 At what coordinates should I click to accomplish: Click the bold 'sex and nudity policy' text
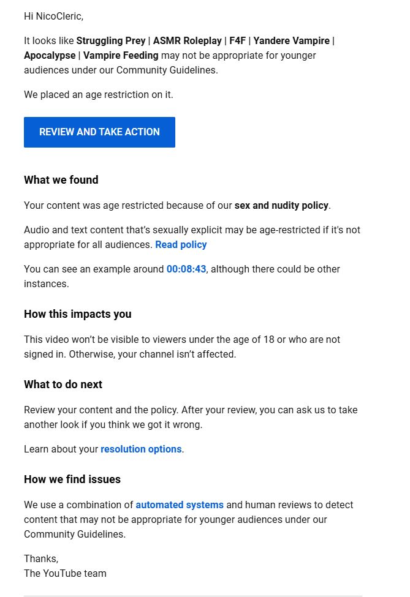(281, 206)
